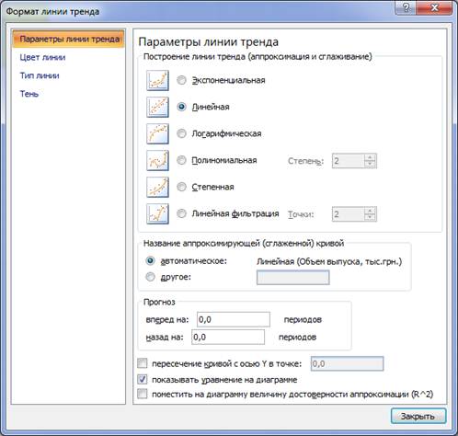
Task: Choose Полиномиальная trendline option
Action: (181, 160)
